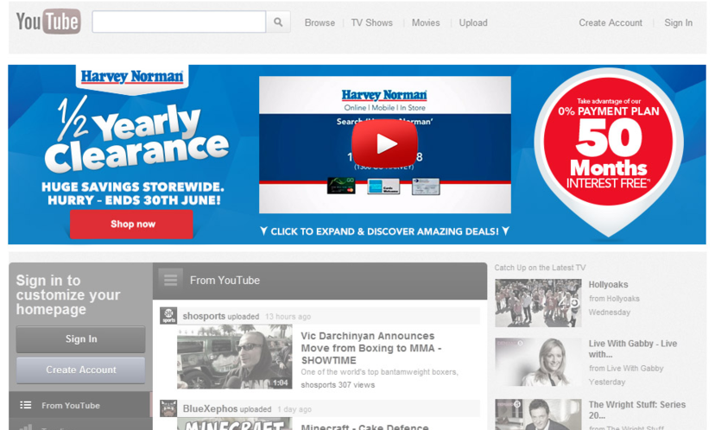Screen dimensions: 715x430
Task: Open the guide menu icon beside From YouTube
Action: coord(171,280)
